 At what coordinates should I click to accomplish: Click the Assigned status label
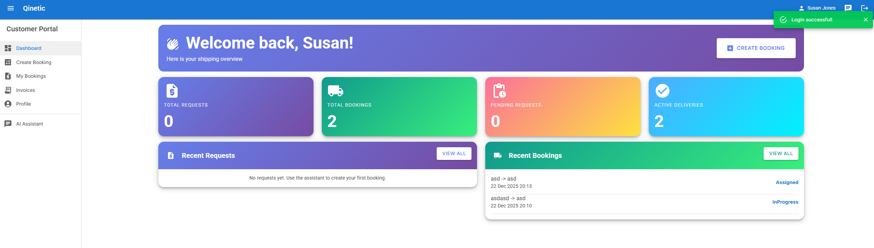[787, 182]
